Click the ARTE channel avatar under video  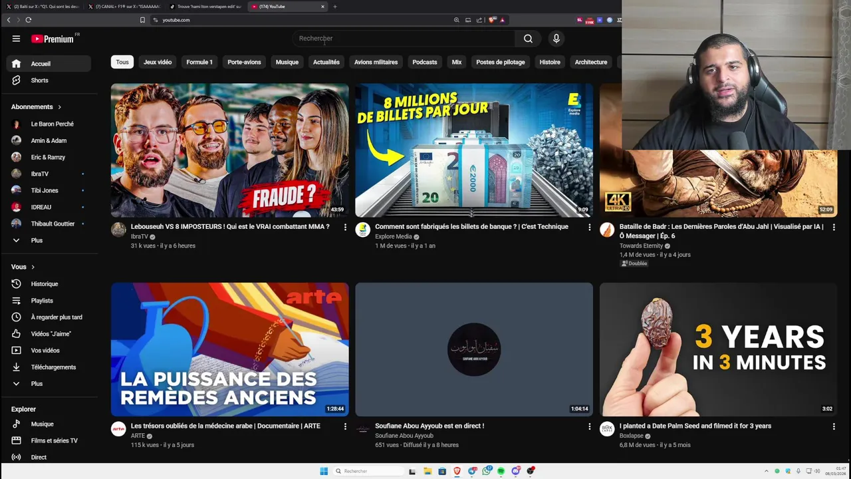tap(118, 429)
